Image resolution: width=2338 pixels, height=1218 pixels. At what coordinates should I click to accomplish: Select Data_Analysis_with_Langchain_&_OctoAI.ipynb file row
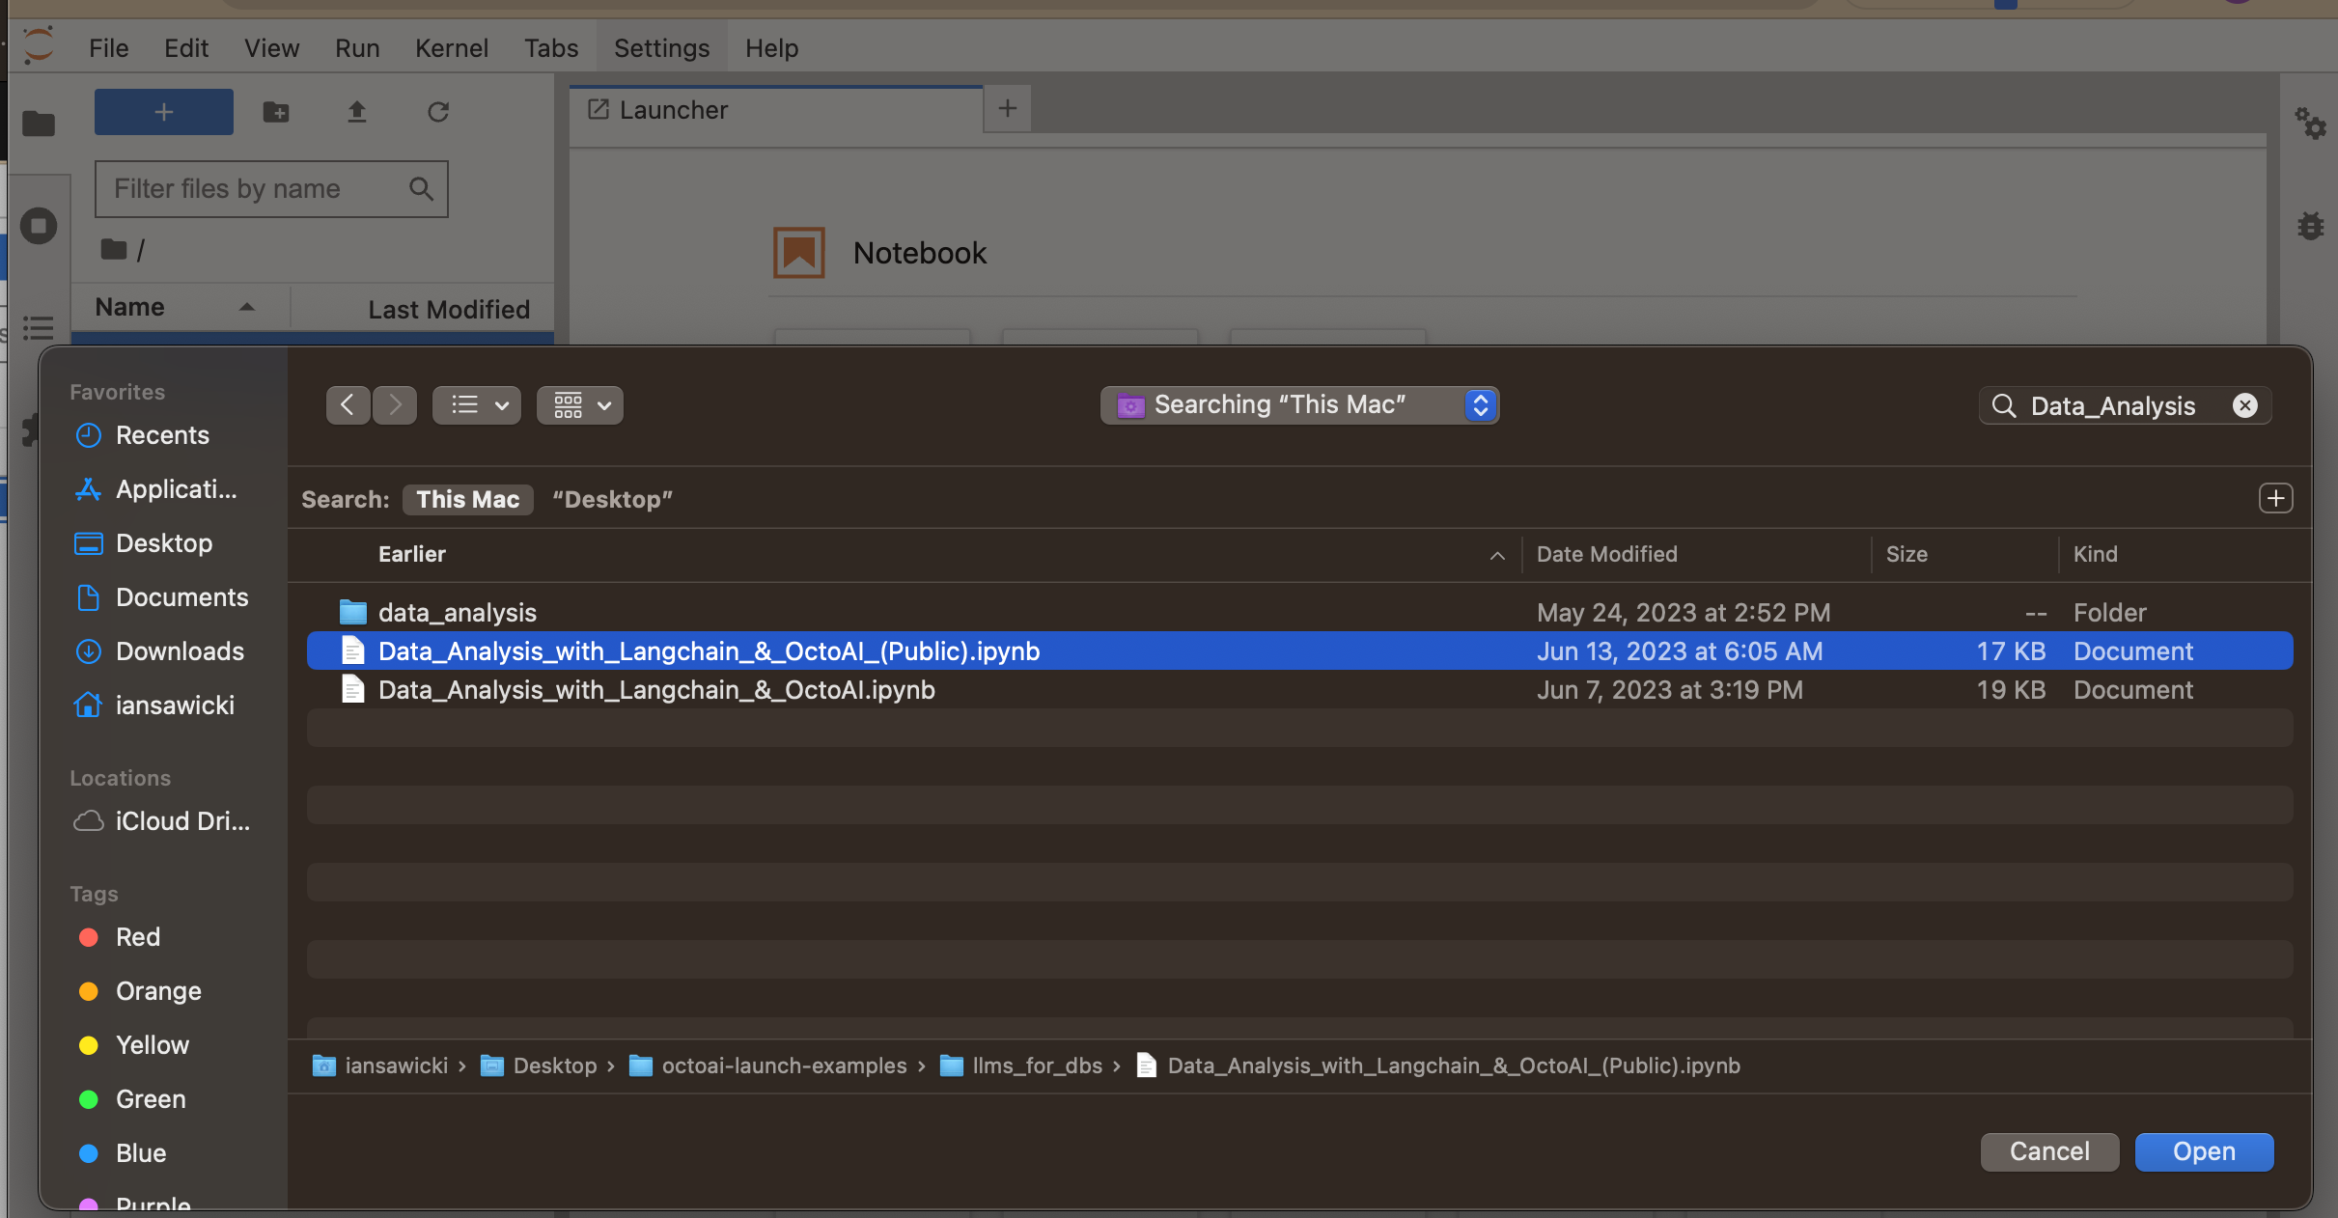point(656,690)
